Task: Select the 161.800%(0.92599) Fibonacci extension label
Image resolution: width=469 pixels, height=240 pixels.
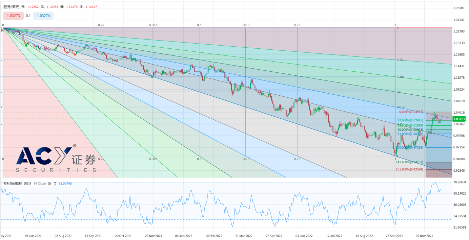Action: pyautogui.click(x=409, y=169)
